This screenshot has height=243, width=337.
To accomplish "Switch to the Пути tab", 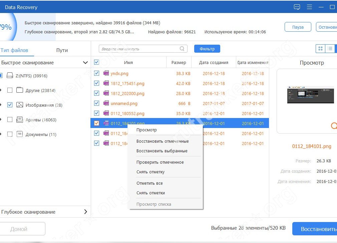I will 62,50.
